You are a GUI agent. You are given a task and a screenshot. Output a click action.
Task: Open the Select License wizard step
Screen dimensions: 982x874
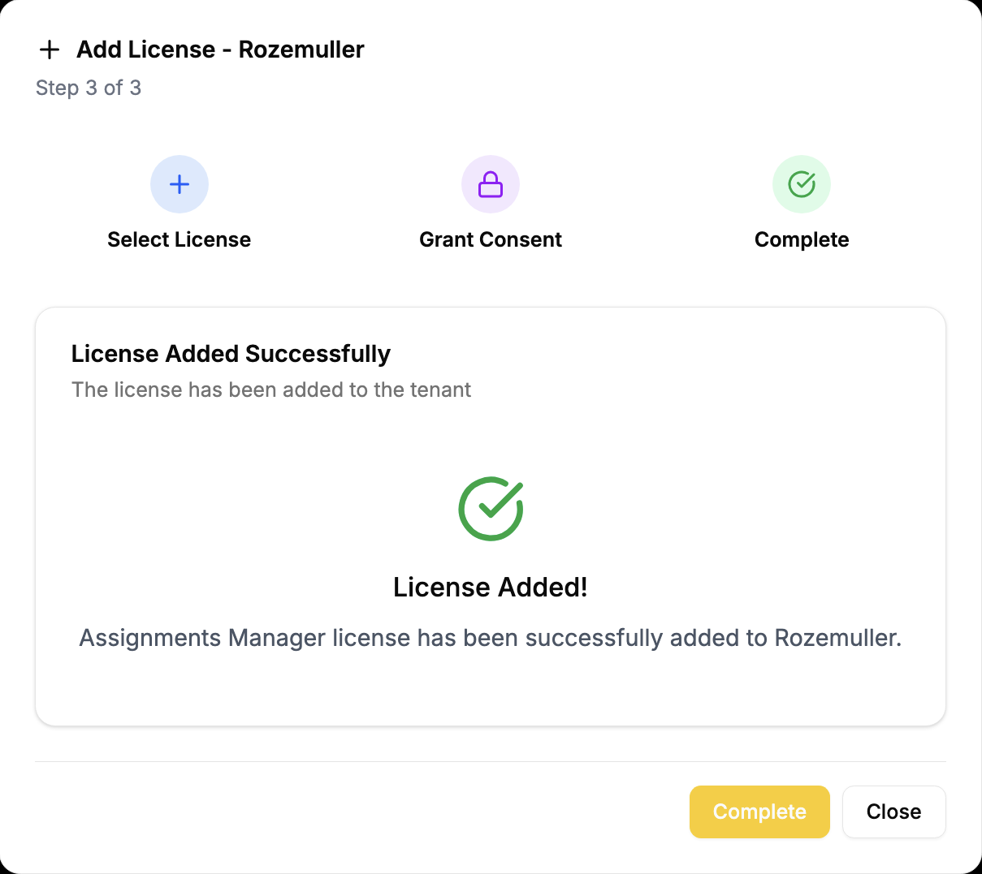pyautogui.click(x=179, y=203)
